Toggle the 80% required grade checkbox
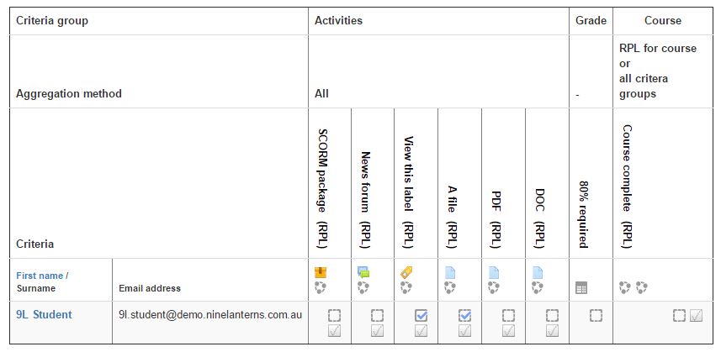The image size is (721, 352). (x=596, y=316)
